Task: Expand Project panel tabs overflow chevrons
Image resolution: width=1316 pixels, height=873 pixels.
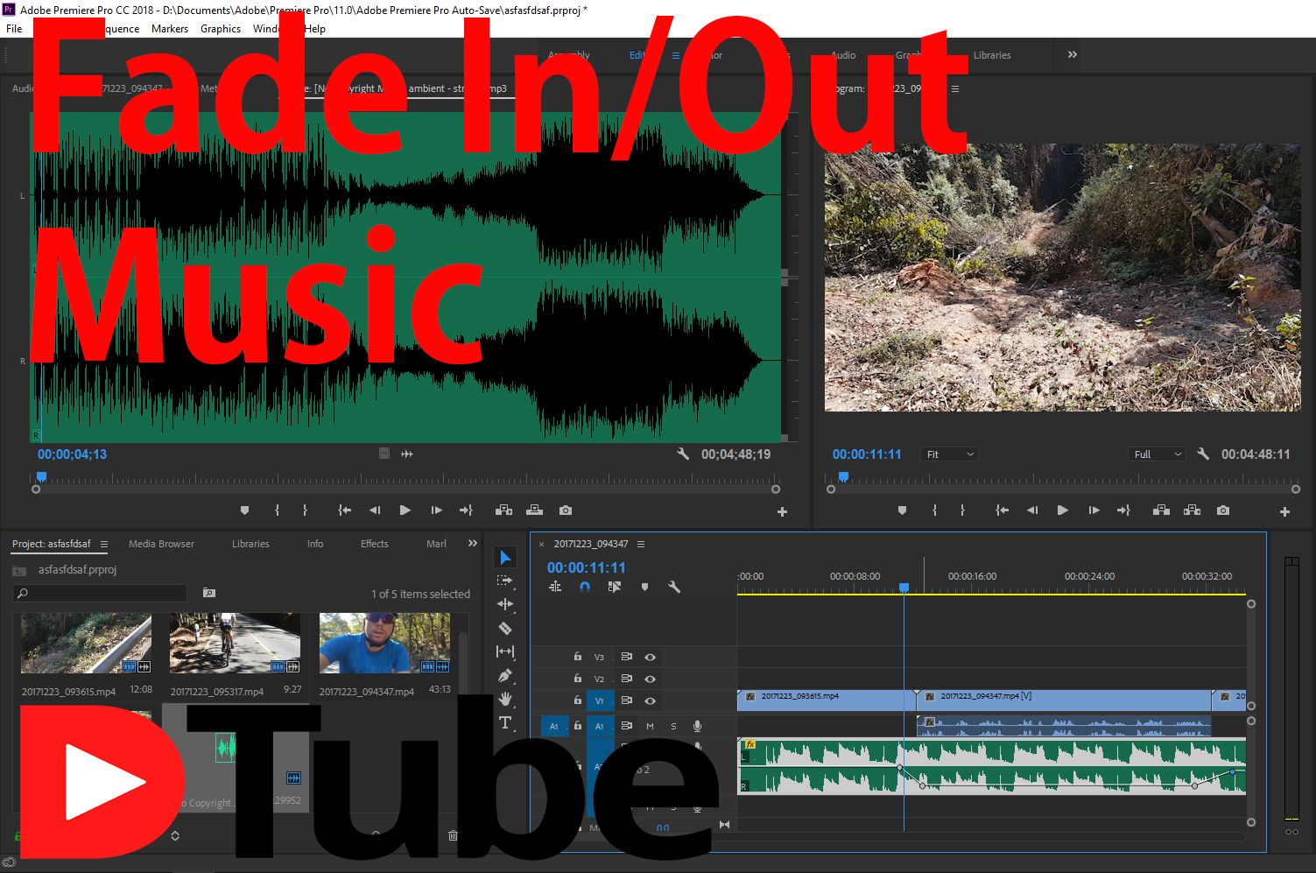Action: [x=473, y=544]
